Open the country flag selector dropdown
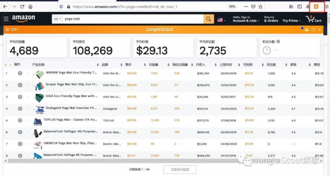This screenshot has height=176, width=330. (x=221, y=20)
